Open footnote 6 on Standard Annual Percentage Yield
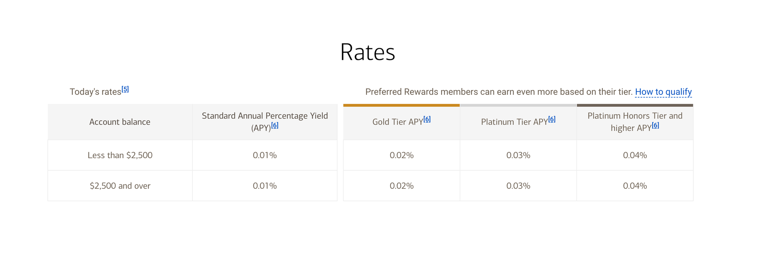Viewport: 765px width, 259px height. [x=275, y=125]
